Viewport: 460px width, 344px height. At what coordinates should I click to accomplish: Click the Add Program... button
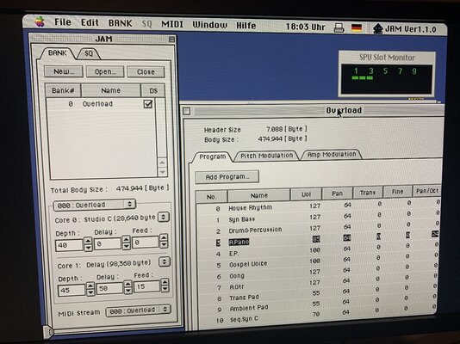227,177
